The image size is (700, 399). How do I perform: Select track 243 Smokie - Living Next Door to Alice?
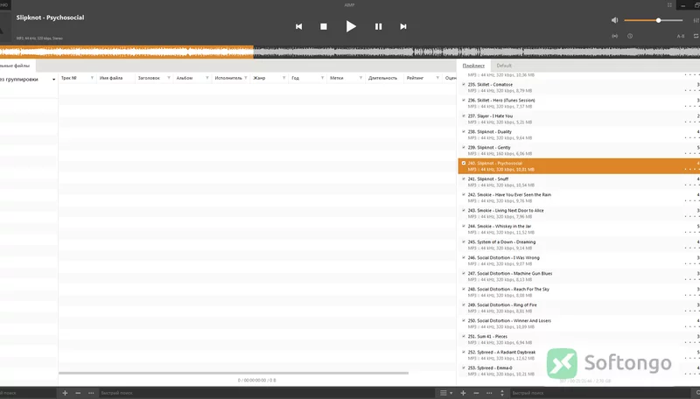(x=578, y=213)
